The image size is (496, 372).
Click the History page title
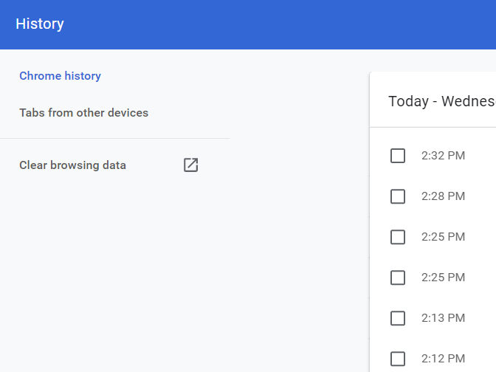(x=40, y=24)
